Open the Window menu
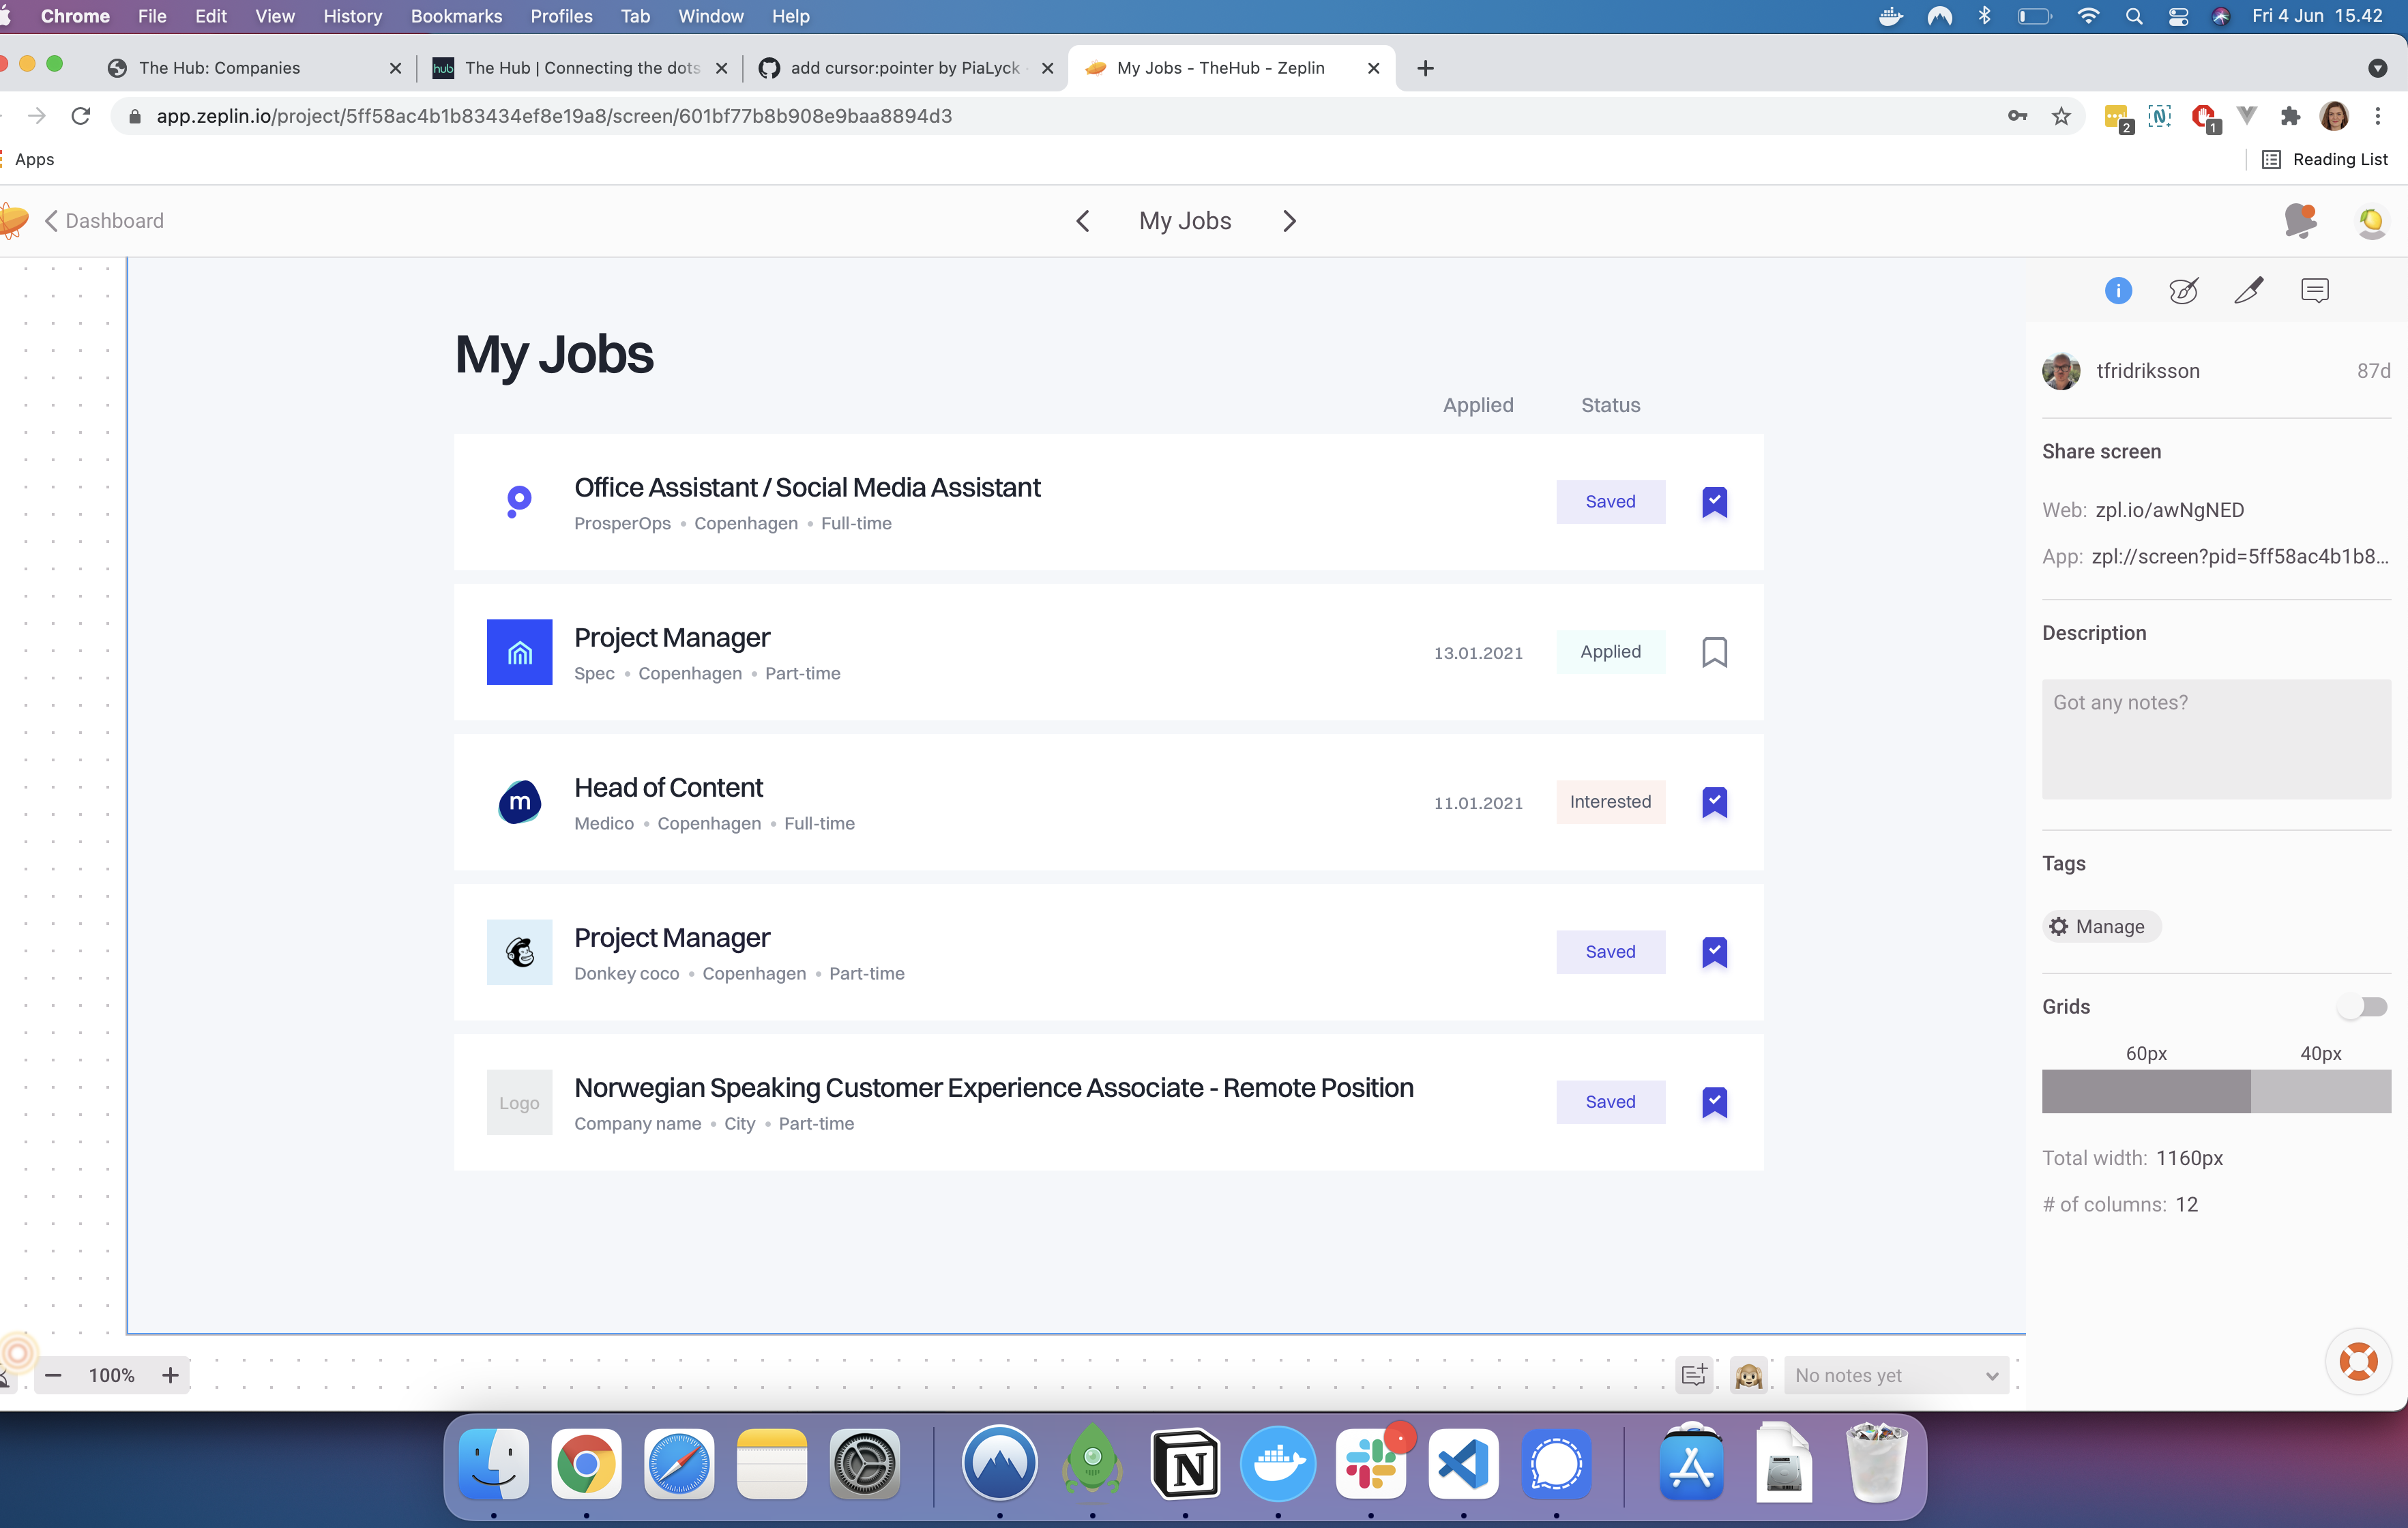 pos(710,16)
